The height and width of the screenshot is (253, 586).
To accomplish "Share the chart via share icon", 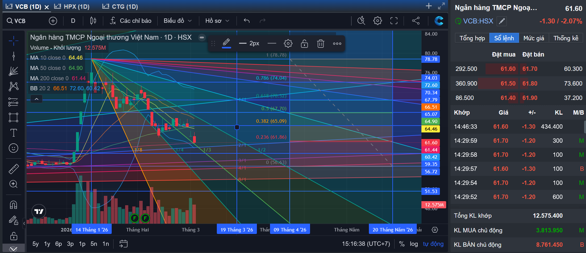I will [416, 21].
